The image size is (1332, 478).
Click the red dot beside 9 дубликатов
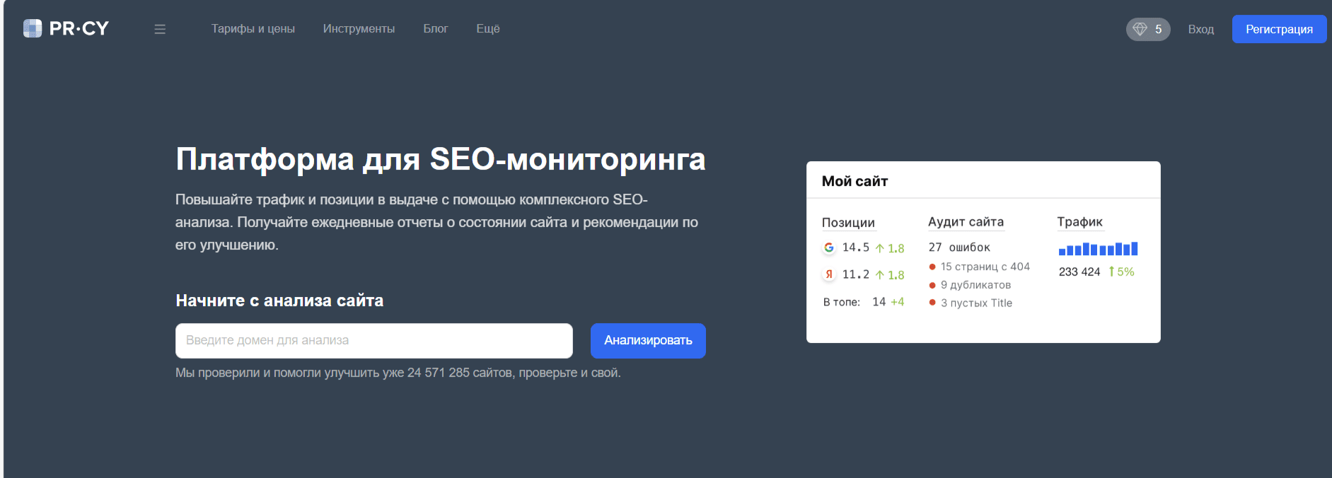(932, 285)
